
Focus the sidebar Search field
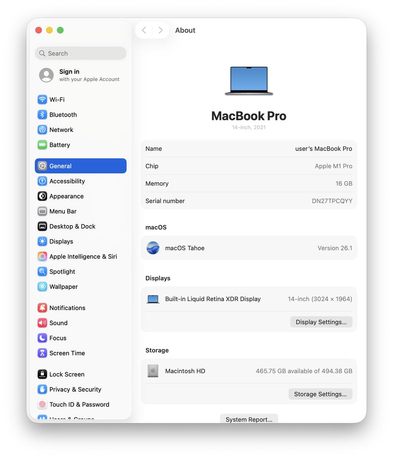tap(81, 53)
